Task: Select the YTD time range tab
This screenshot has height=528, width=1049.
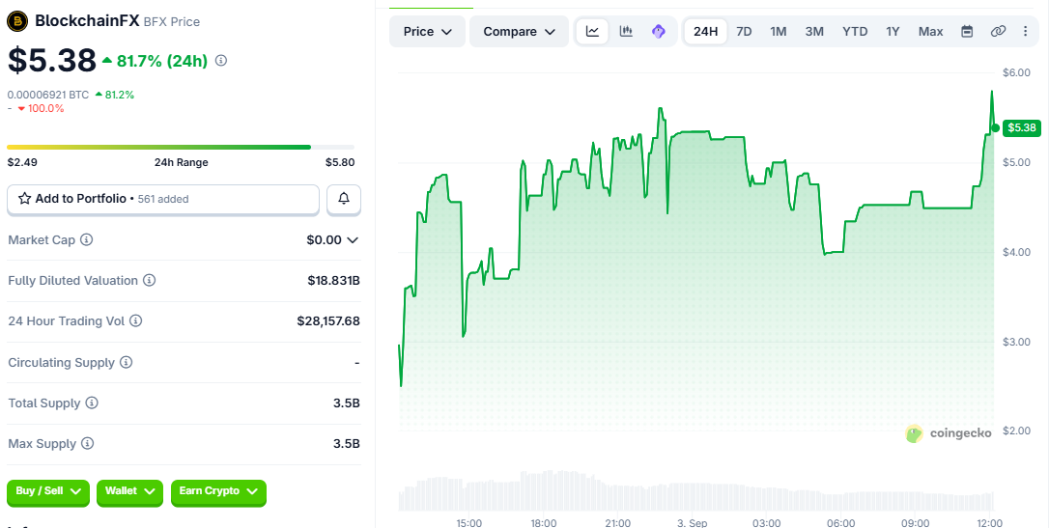Action: click(855, 32)
